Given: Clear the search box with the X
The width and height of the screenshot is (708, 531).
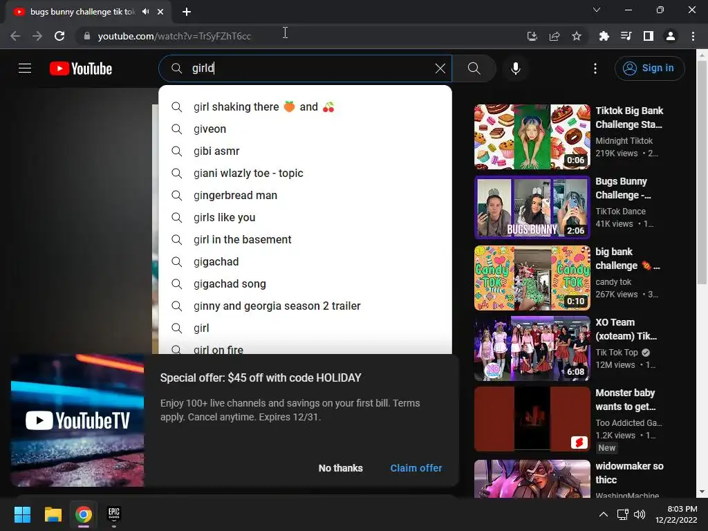Looking at the screenshot, I should 440,68.
